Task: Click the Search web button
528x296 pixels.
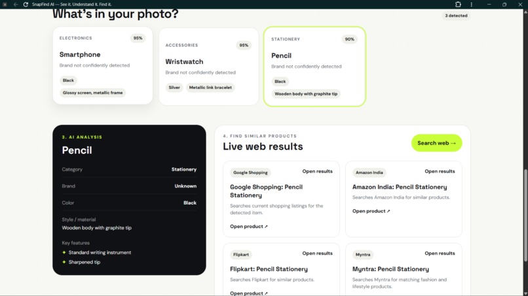Action: click(x=436, y=143)
